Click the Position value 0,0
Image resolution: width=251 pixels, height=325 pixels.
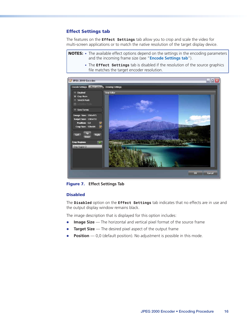click(89, 123)
